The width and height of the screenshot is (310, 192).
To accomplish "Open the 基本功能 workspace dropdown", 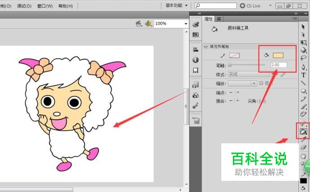I will 177,5.
